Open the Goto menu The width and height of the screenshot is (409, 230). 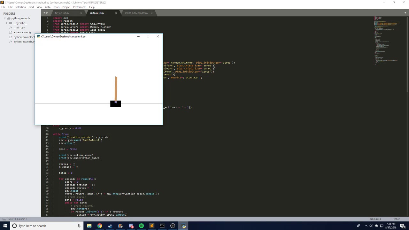(x=48, y=7)
